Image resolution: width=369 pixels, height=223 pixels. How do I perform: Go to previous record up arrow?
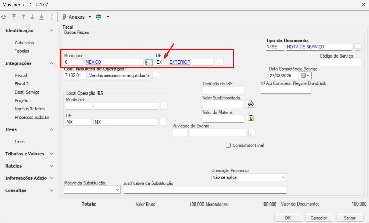[23, 17]
